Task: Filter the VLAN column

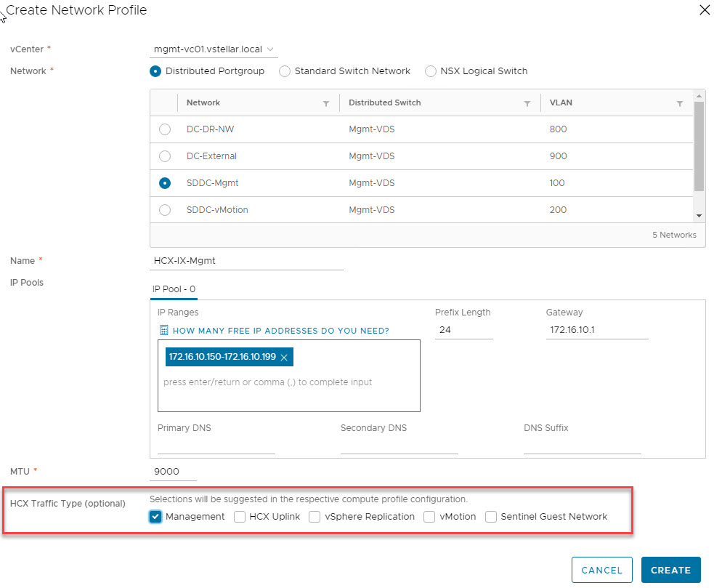Action: click(x=679, y=104)
